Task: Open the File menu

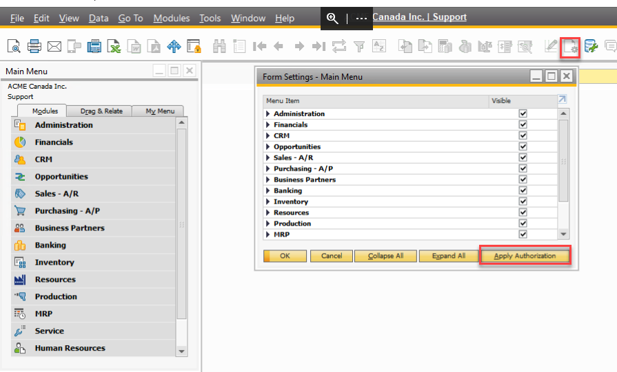Action: pos(17,18)
